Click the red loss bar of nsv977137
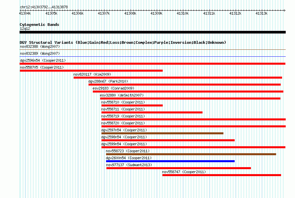 [179, 168]
